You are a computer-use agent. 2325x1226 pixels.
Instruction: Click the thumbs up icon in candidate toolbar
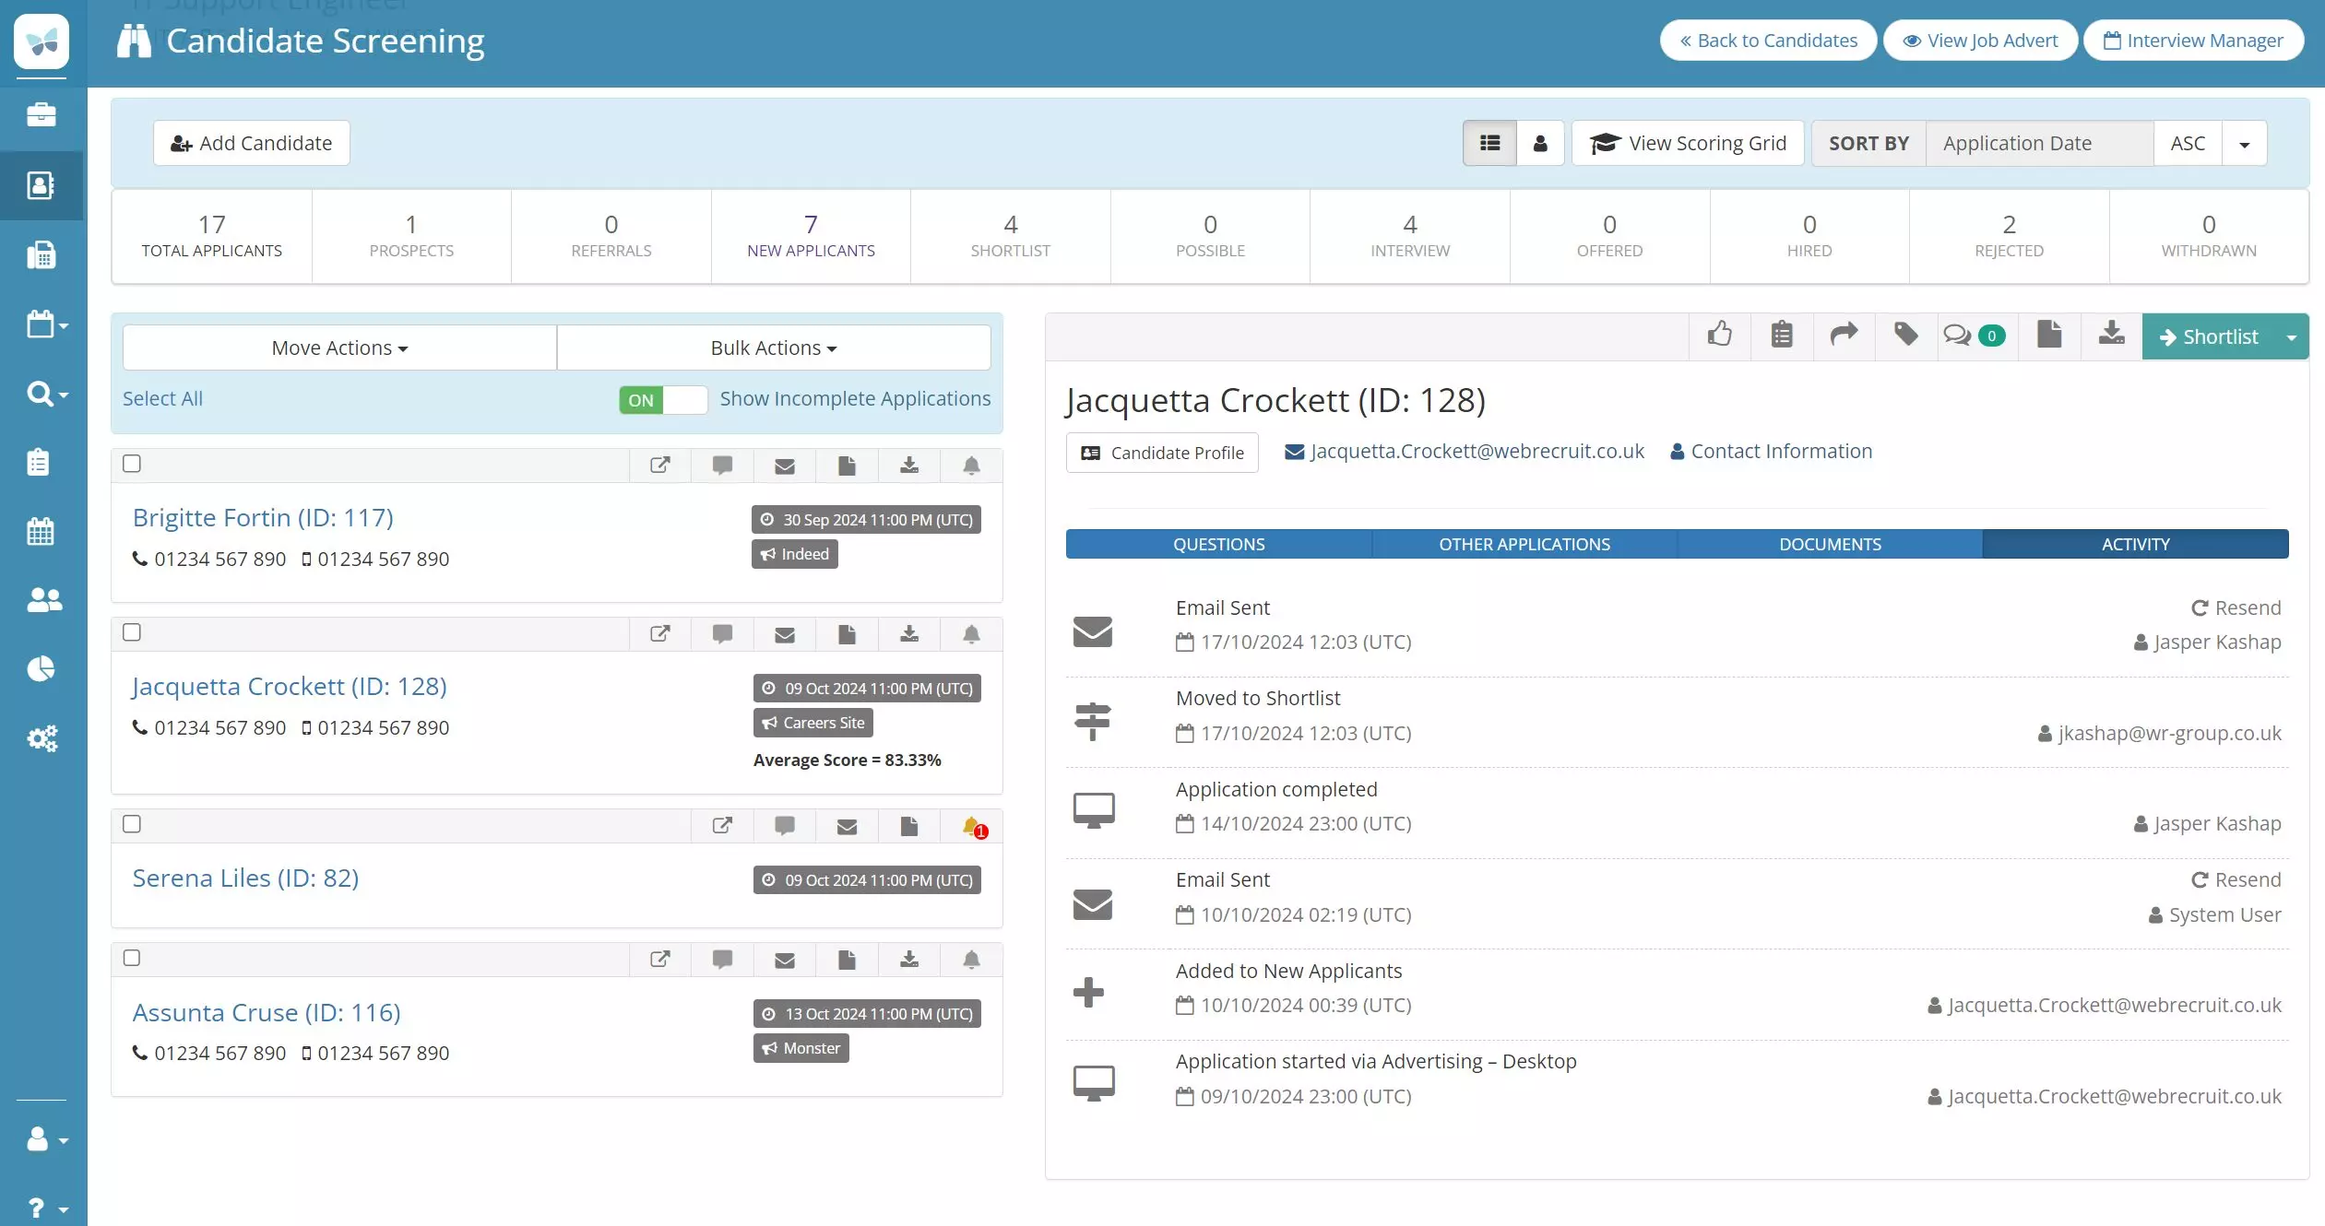pyautogui.click(x=1719, y=336)
